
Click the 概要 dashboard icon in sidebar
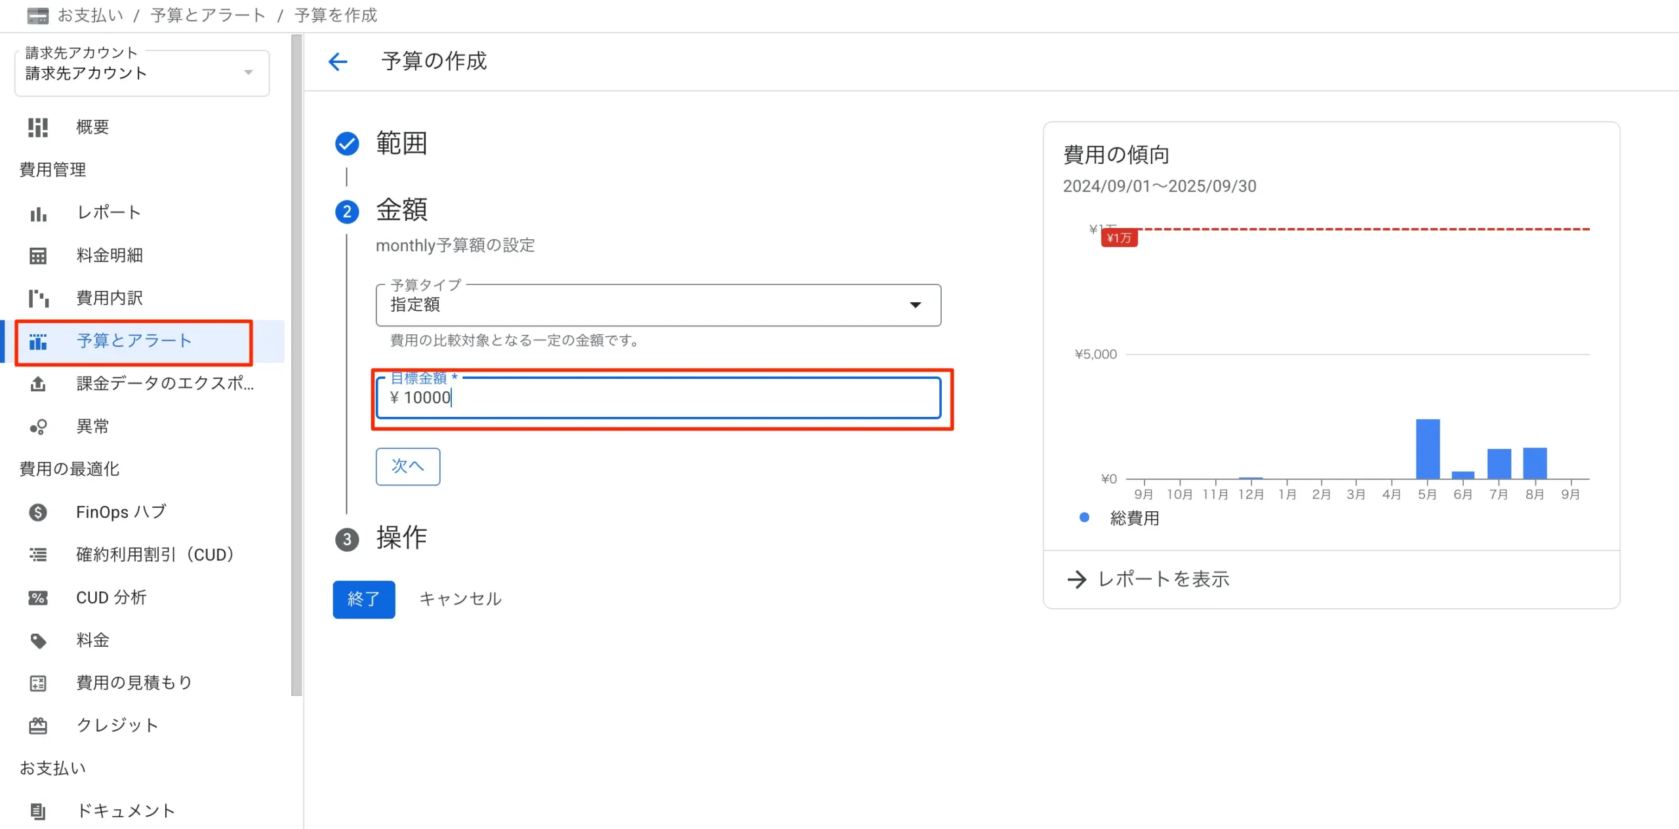point(38,127)
